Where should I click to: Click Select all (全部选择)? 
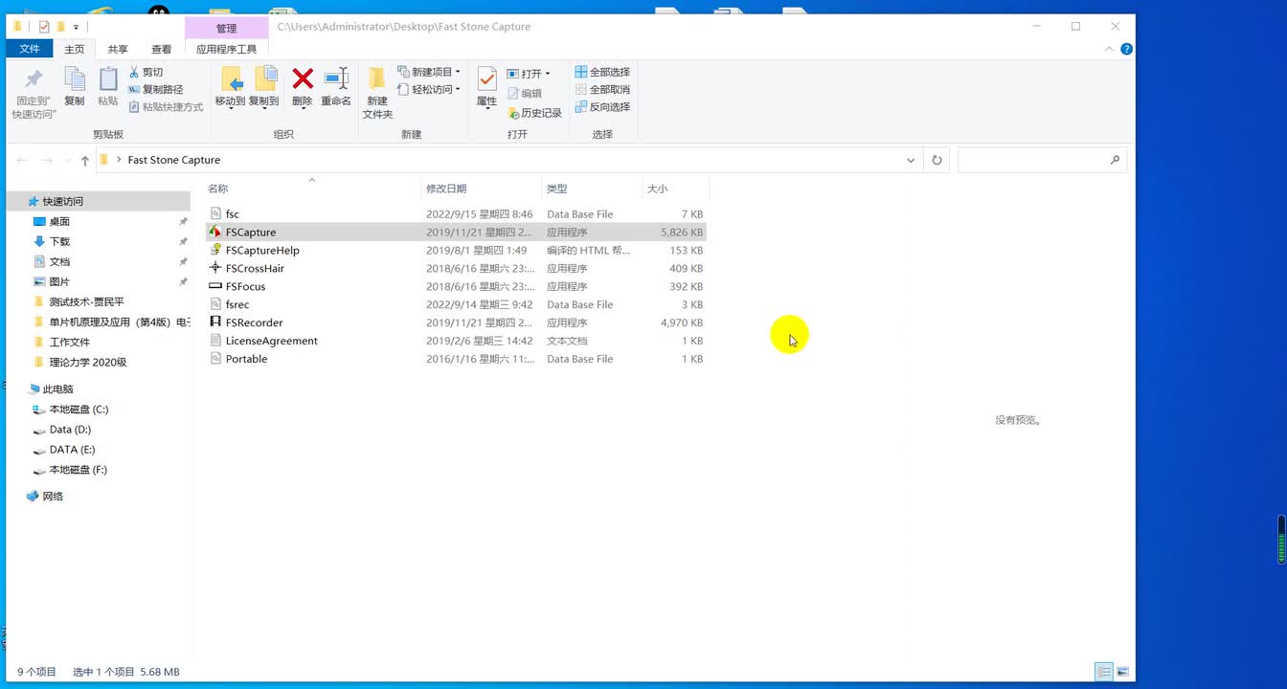(602, 72)
